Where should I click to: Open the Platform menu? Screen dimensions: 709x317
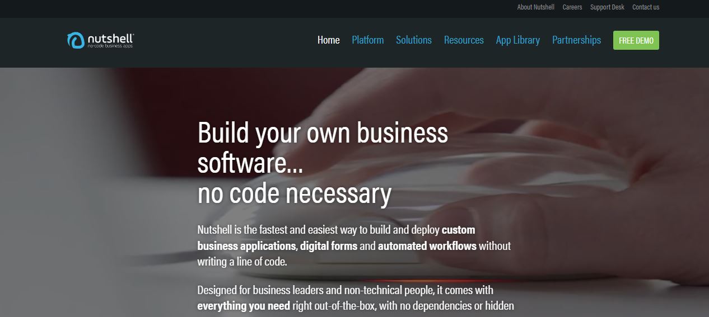[368, 40]
